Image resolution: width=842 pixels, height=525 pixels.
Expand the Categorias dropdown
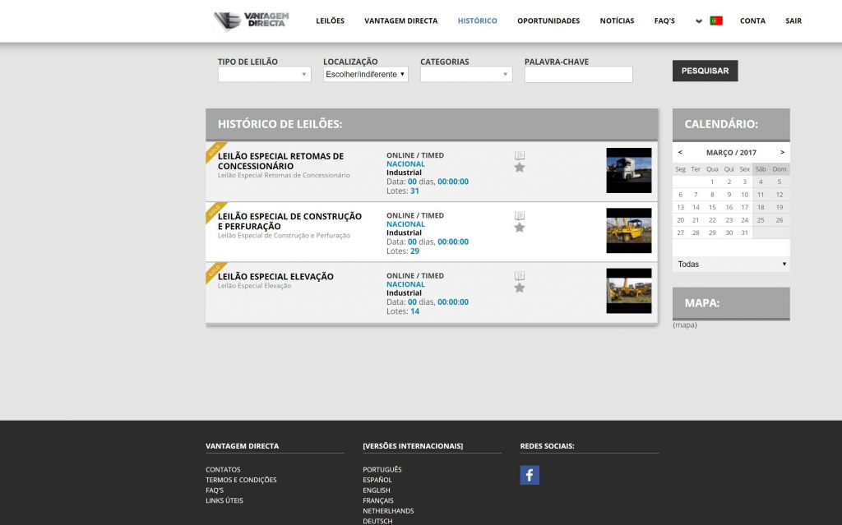point(465,75)
